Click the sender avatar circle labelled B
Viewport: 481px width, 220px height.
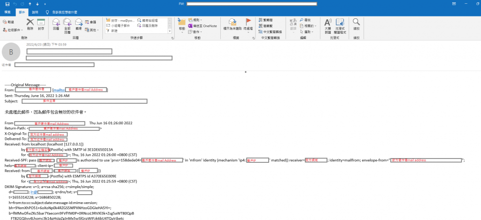point(11,52)
